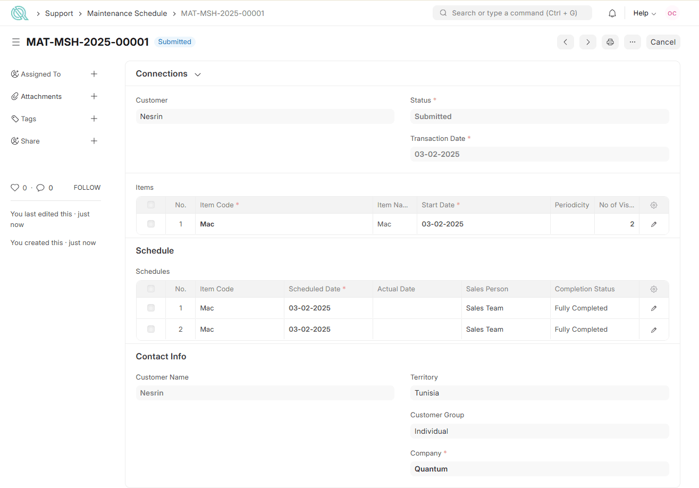The height and width of the screenshot is (488, 699).
Task: Select all rows in Schedules table
Action: tap(151, 289)
